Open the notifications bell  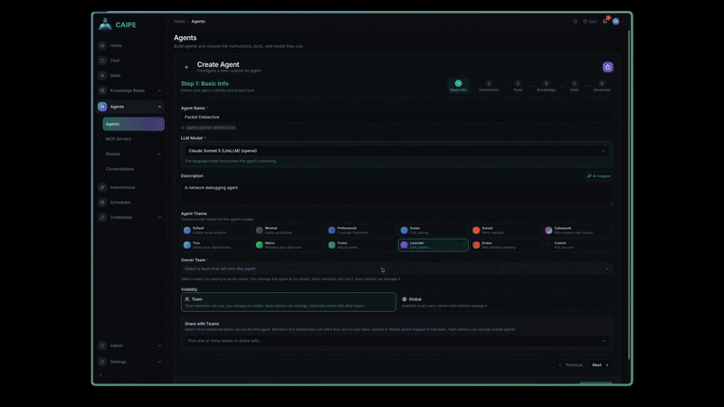coord(605,21)
